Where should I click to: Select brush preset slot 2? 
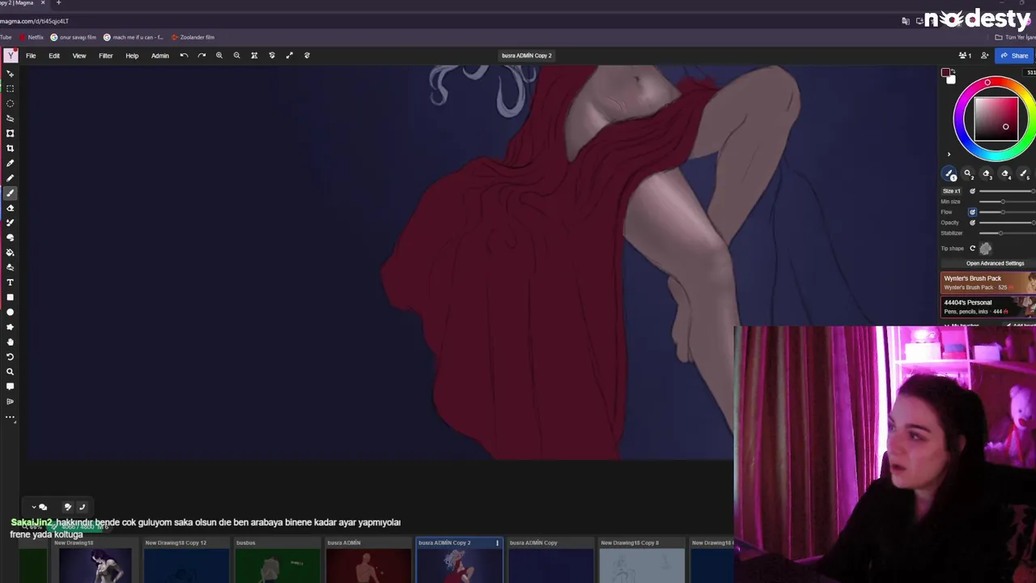coord(968,174)
